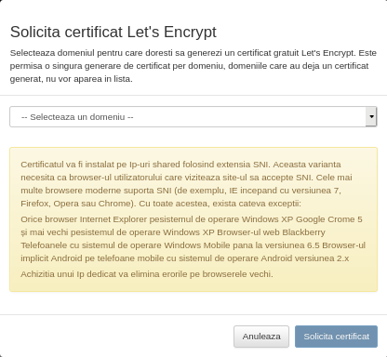This screenshot has height=357, width=387.
Task: Click the intro paragraph starting "Selecteaza domeniul pentru"
Action: [193, 66]
